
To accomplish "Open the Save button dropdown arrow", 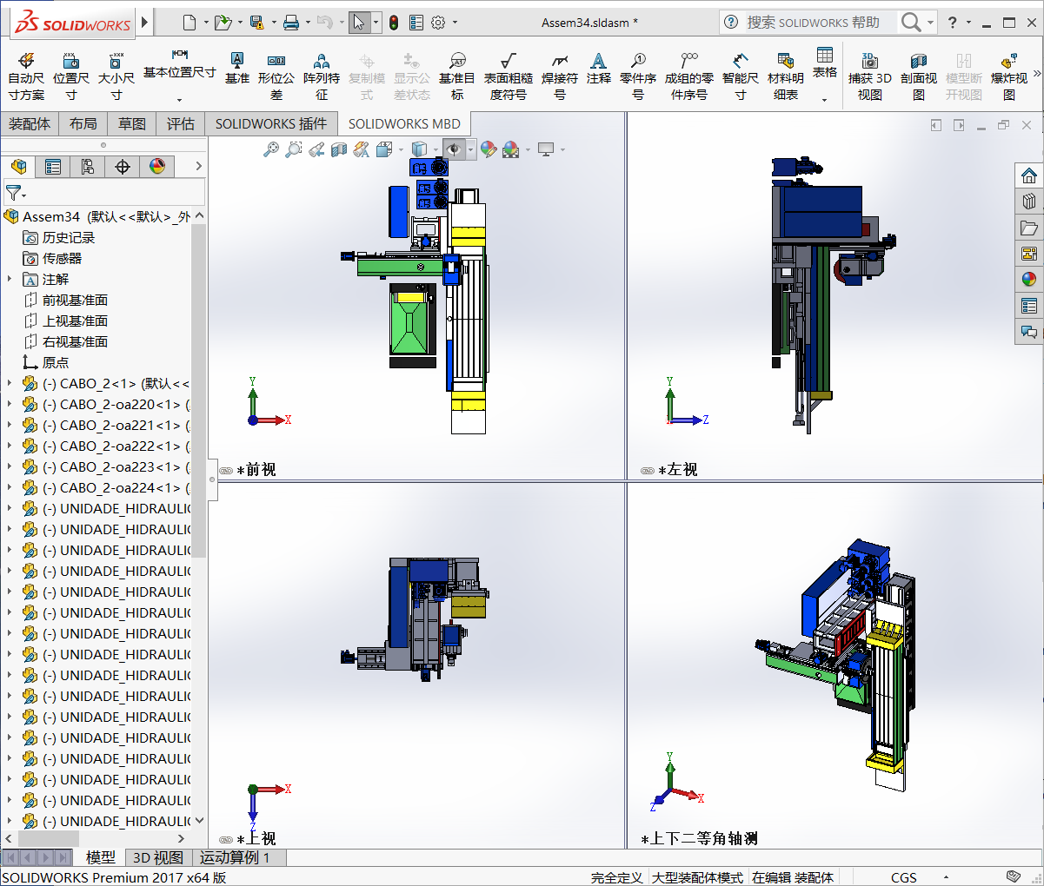I will click(x=274, y=23).
